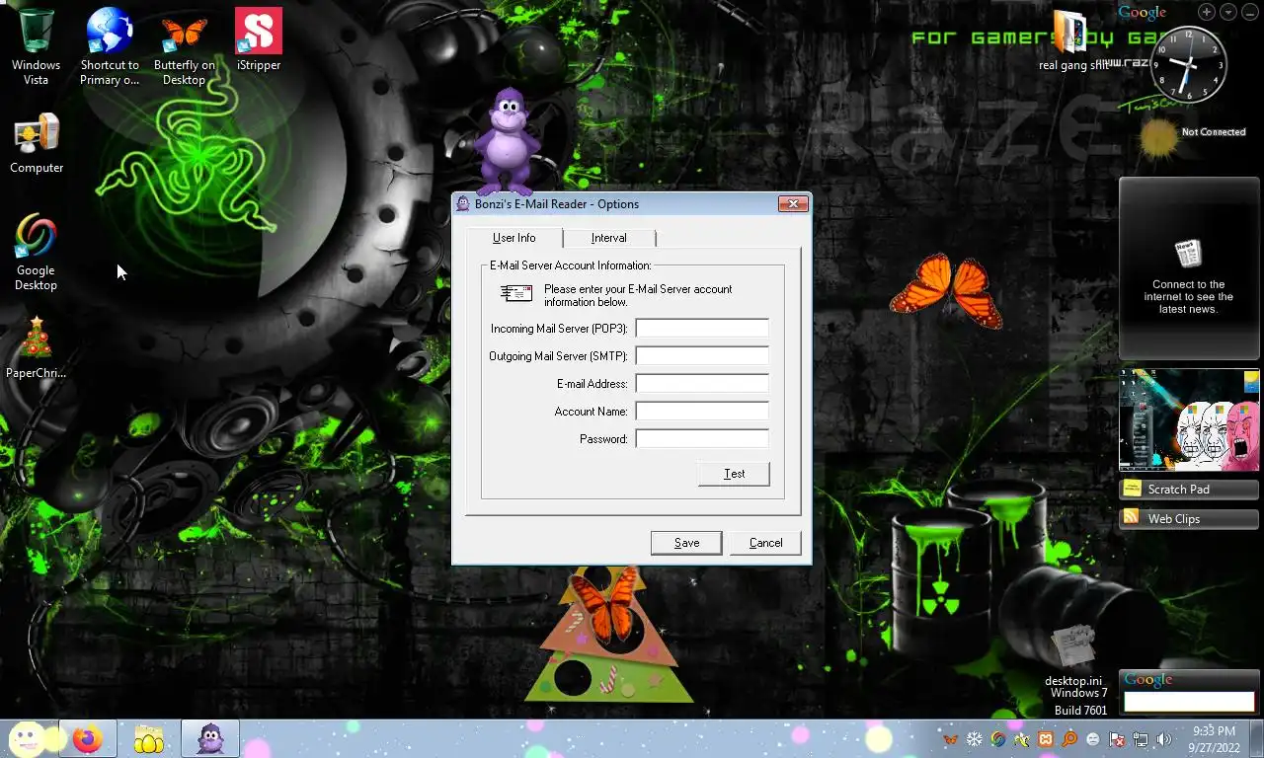Open the Google Desktop tray icon
The height and width of the screenshot is (758, 1264).
coord(998,739)
